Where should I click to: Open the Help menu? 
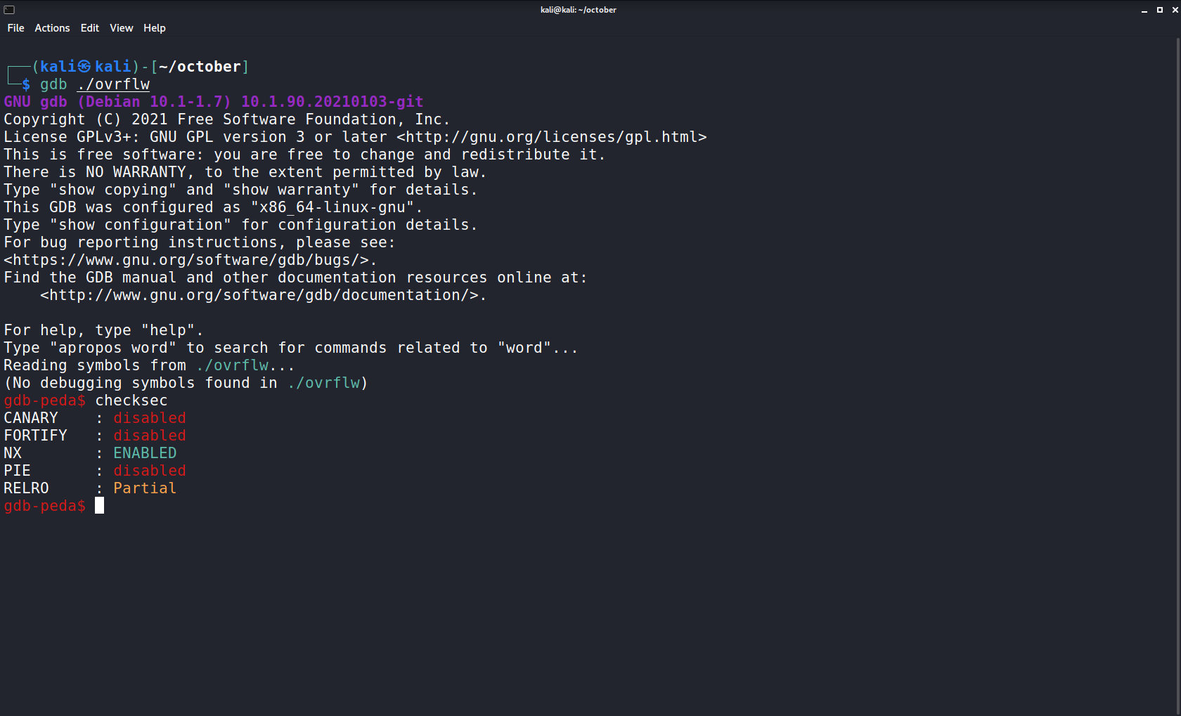coord(155,28)
